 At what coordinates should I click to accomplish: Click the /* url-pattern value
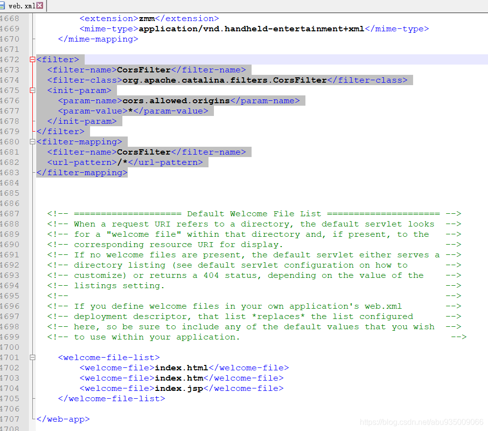click(x=122, y=162)
